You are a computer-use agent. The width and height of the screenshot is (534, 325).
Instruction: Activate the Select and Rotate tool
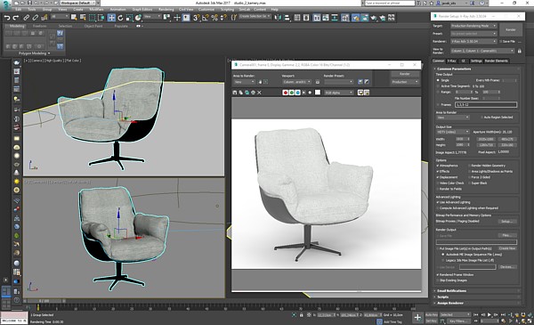pos(120,18)
